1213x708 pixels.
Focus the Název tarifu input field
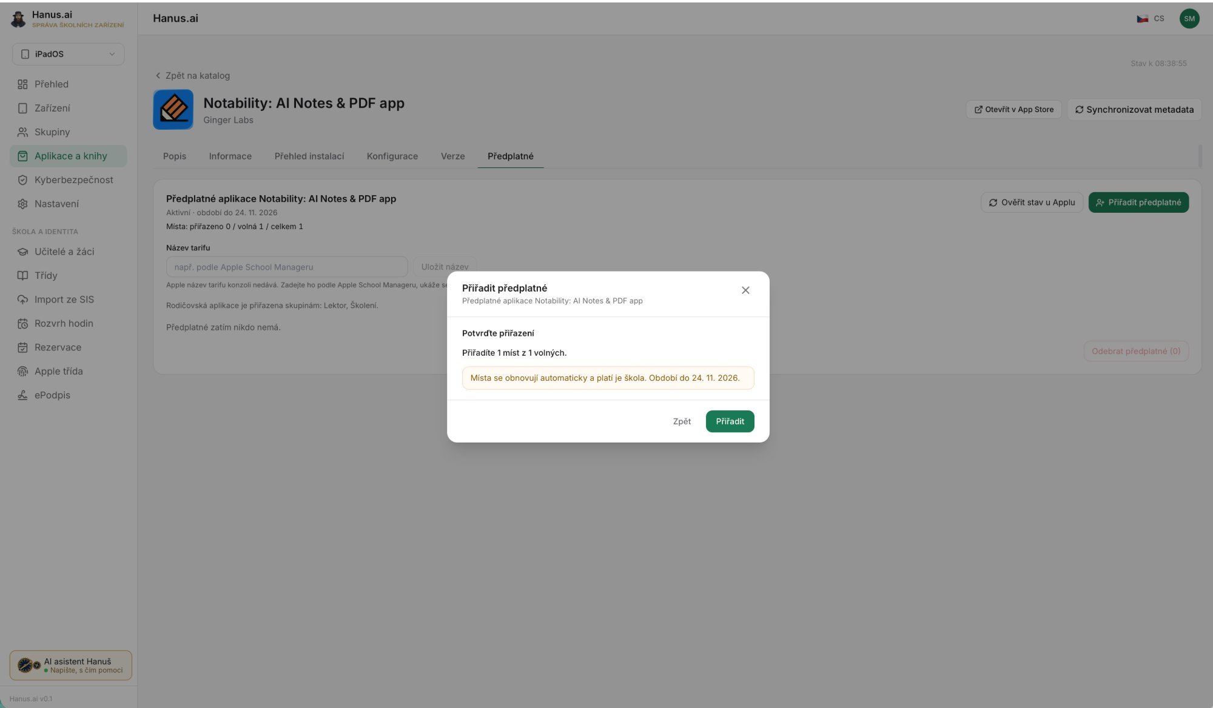coord(287,267)
